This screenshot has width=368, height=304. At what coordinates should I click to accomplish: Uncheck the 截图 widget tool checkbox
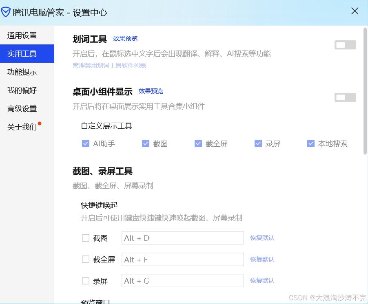click(x=146, y=143)
